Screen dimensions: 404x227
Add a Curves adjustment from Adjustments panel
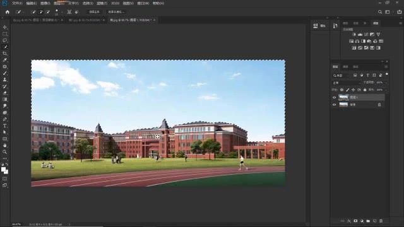(366, 34)
